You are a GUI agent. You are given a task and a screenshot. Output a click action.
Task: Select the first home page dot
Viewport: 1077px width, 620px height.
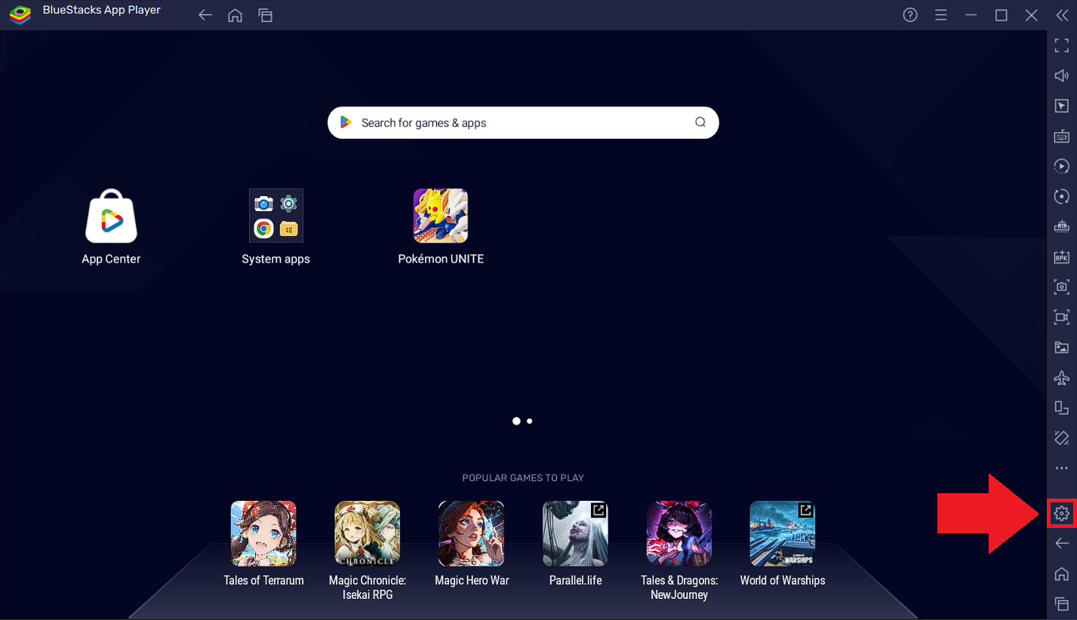516,421
